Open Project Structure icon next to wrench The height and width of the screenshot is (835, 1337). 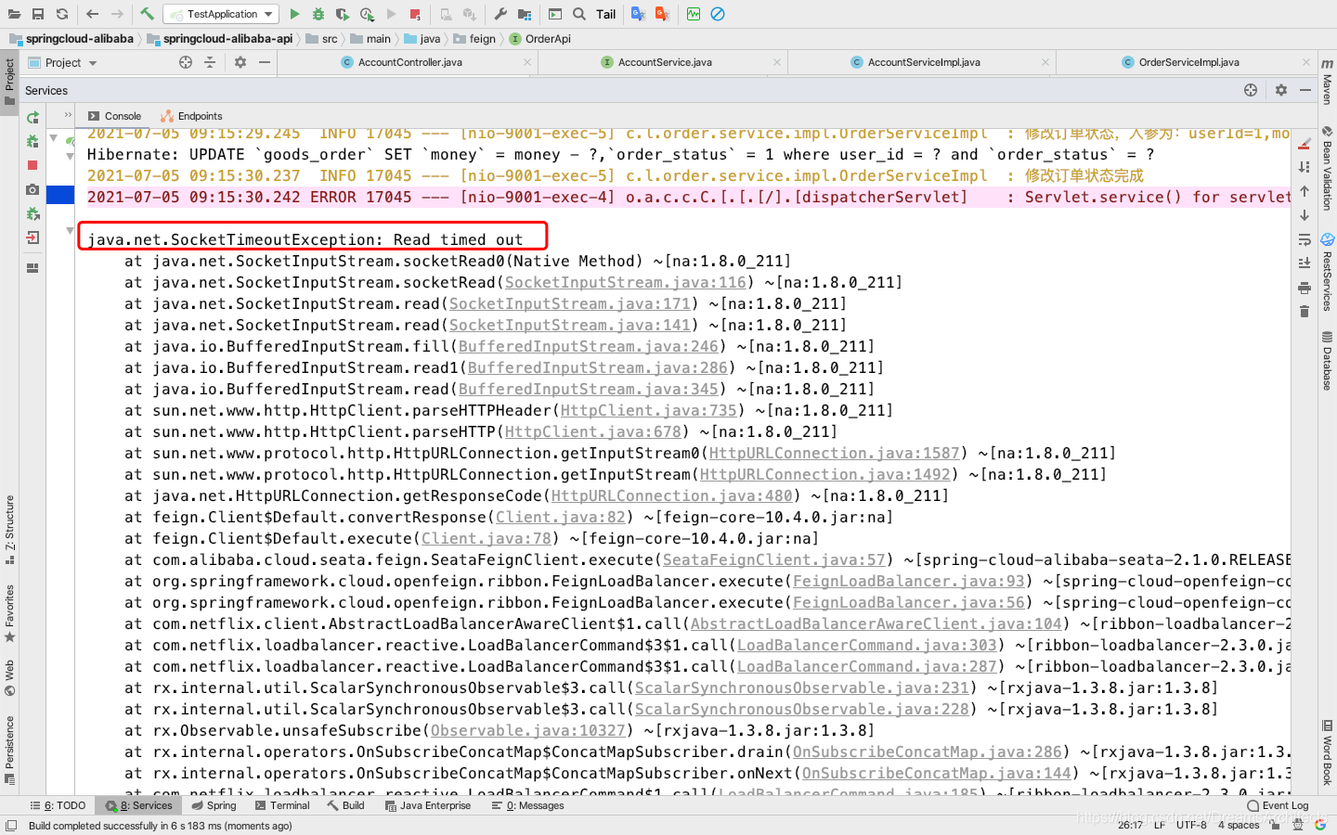(525, 14)
